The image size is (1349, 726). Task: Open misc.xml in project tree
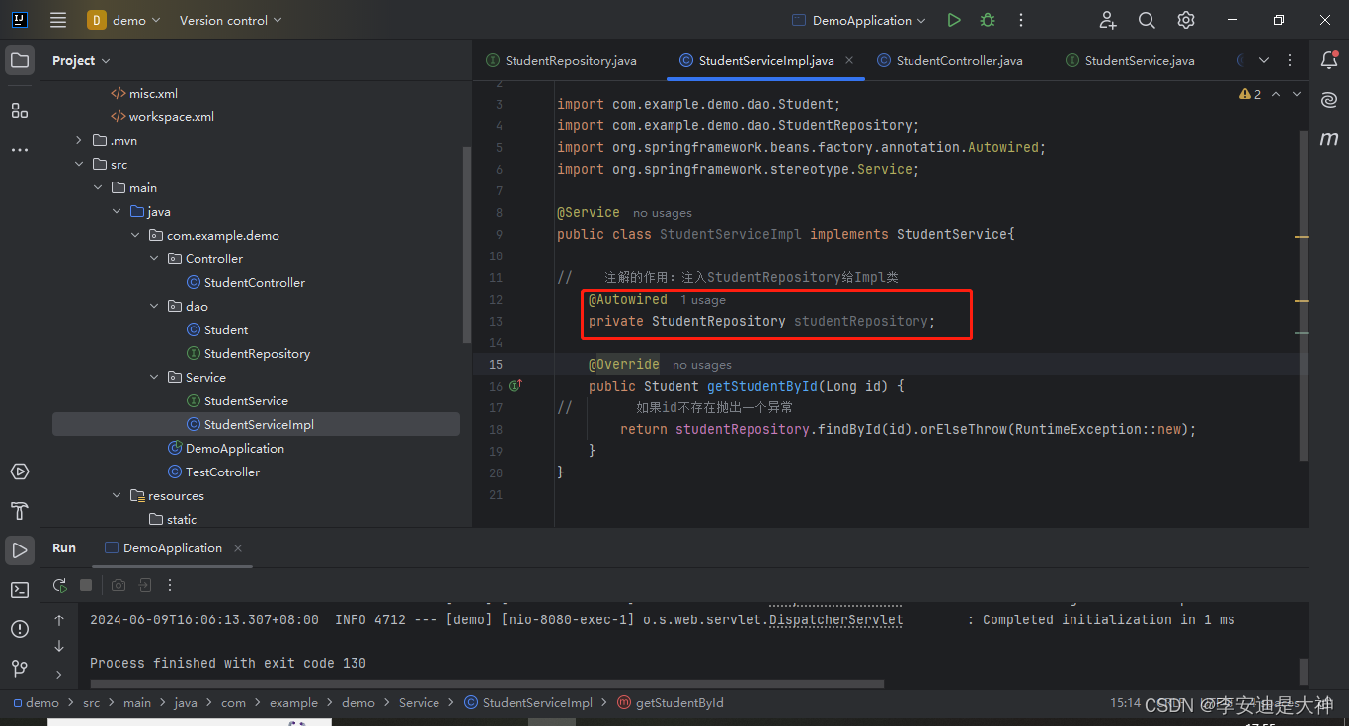(x=153, y=94)
